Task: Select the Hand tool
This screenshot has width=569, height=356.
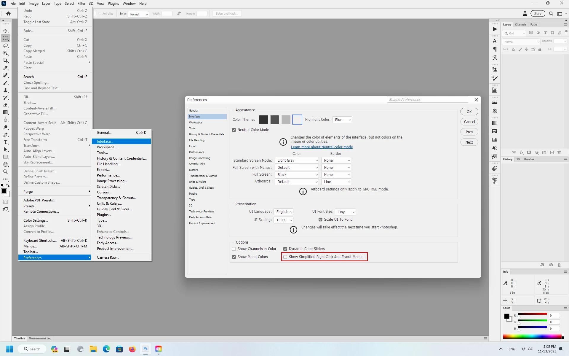Action: [5, 164]
